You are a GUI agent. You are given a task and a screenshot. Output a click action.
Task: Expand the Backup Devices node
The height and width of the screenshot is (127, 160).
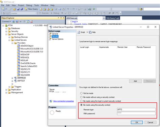(x=9, y=37)
